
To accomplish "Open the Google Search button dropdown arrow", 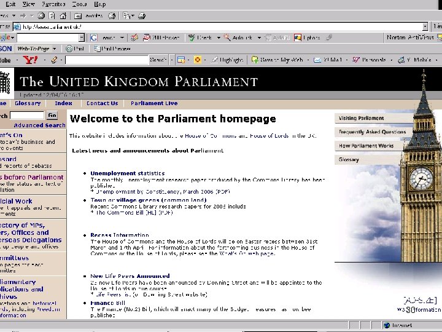I will coord(122,38).
